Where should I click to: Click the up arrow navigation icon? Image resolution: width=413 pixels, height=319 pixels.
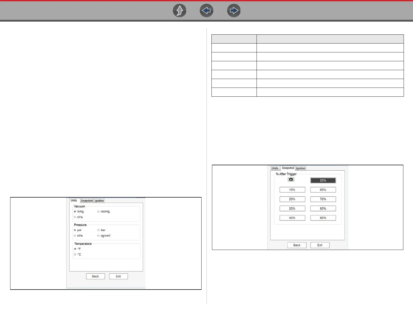coord(179,11)
